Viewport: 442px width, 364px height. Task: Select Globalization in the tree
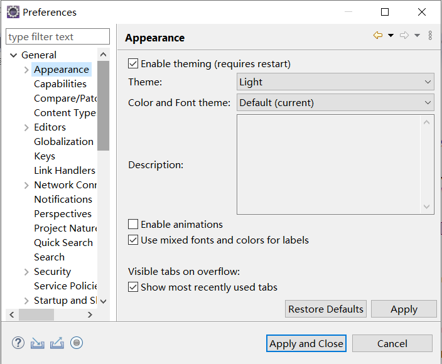[x=63, y=142]
